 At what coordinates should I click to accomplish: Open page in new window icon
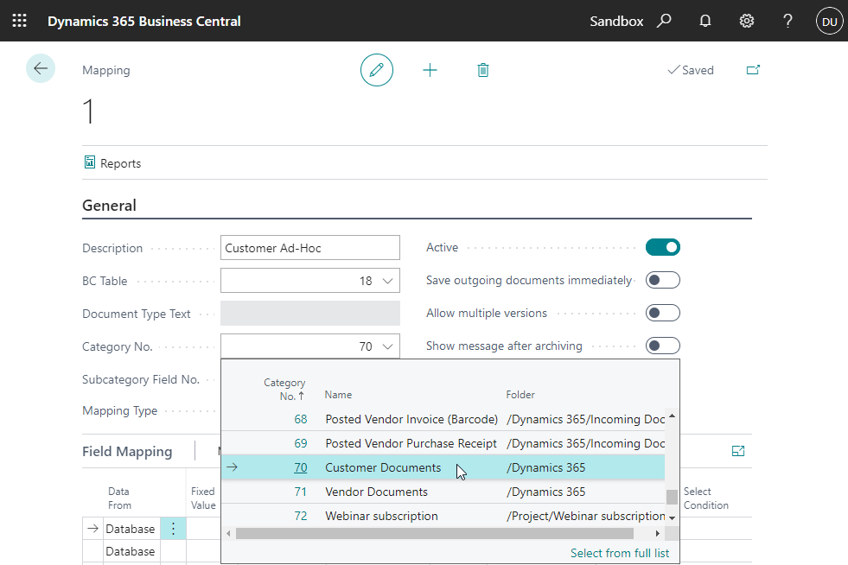coord(753,70)
